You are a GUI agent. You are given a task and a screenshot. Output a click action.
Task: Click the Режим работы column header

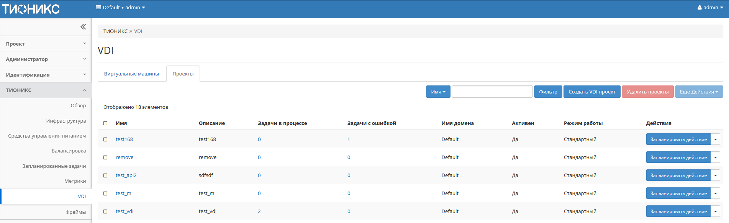click(x=583, y=123)
